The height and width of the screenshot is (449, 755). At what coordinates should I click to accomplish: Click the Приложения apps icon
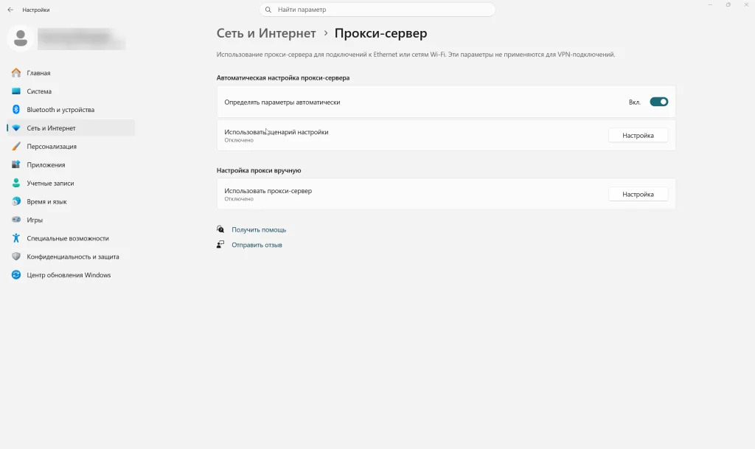pyautogui.click(x=16, y=164)
